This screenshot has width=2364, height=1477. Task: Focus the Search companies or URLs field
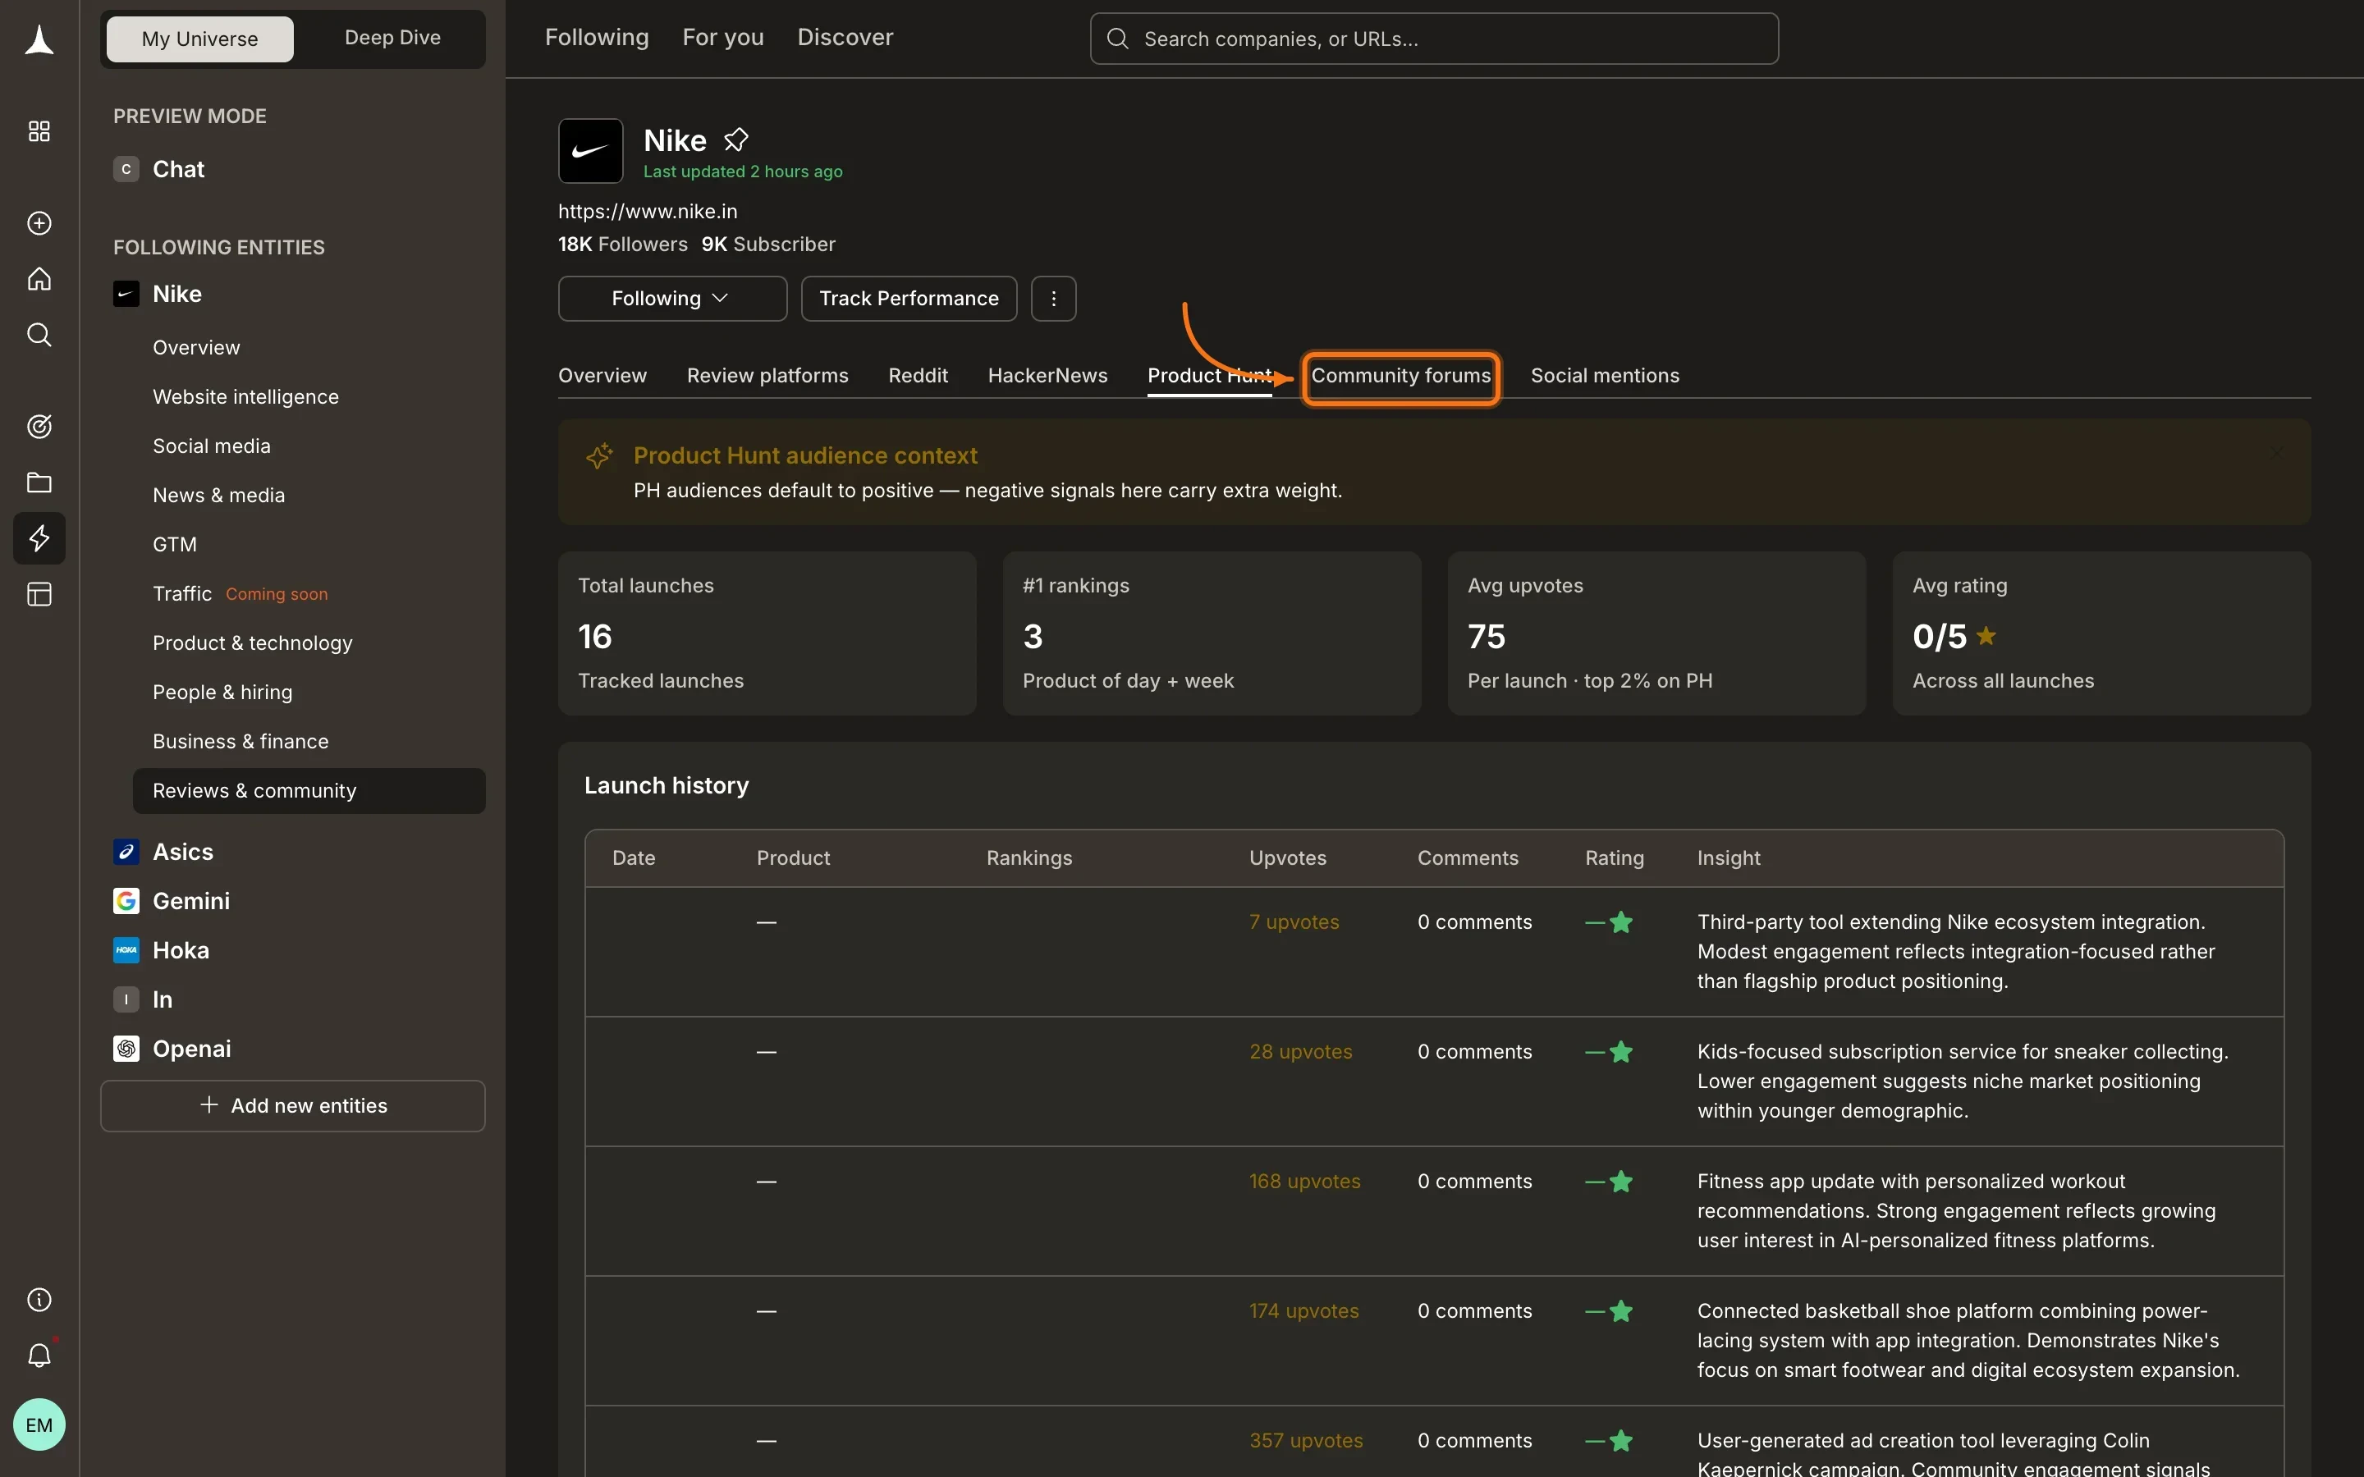pos(1434,39)
